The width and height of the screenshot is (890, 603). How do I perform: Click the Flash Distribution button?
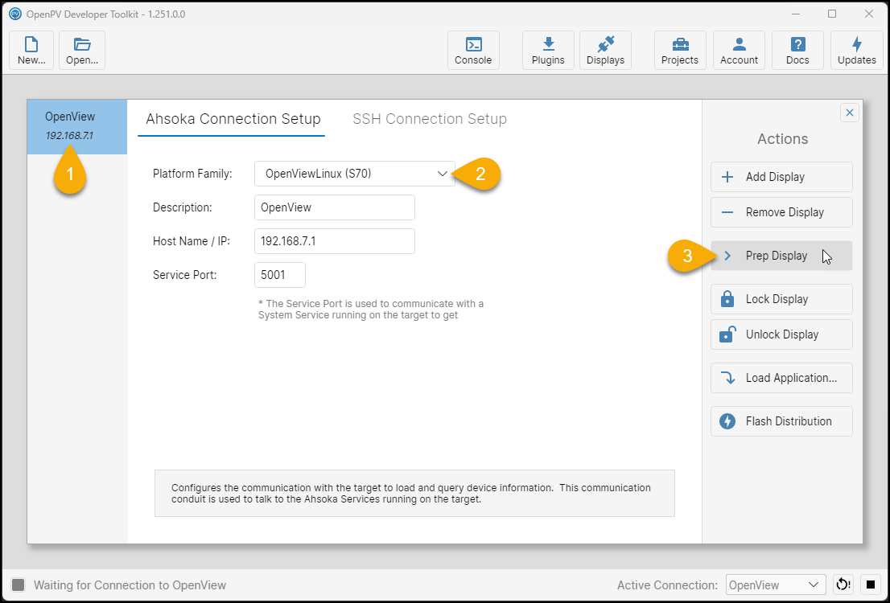(781, 421)
